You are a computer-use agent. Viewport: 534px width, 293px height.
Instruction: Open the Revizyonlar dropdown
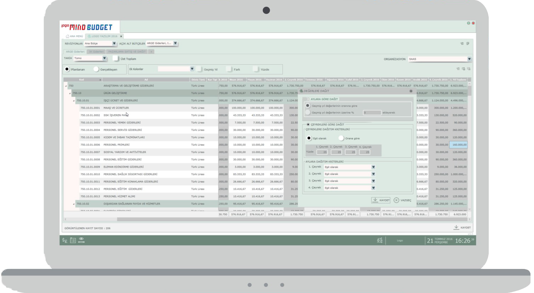coord(114,43)
